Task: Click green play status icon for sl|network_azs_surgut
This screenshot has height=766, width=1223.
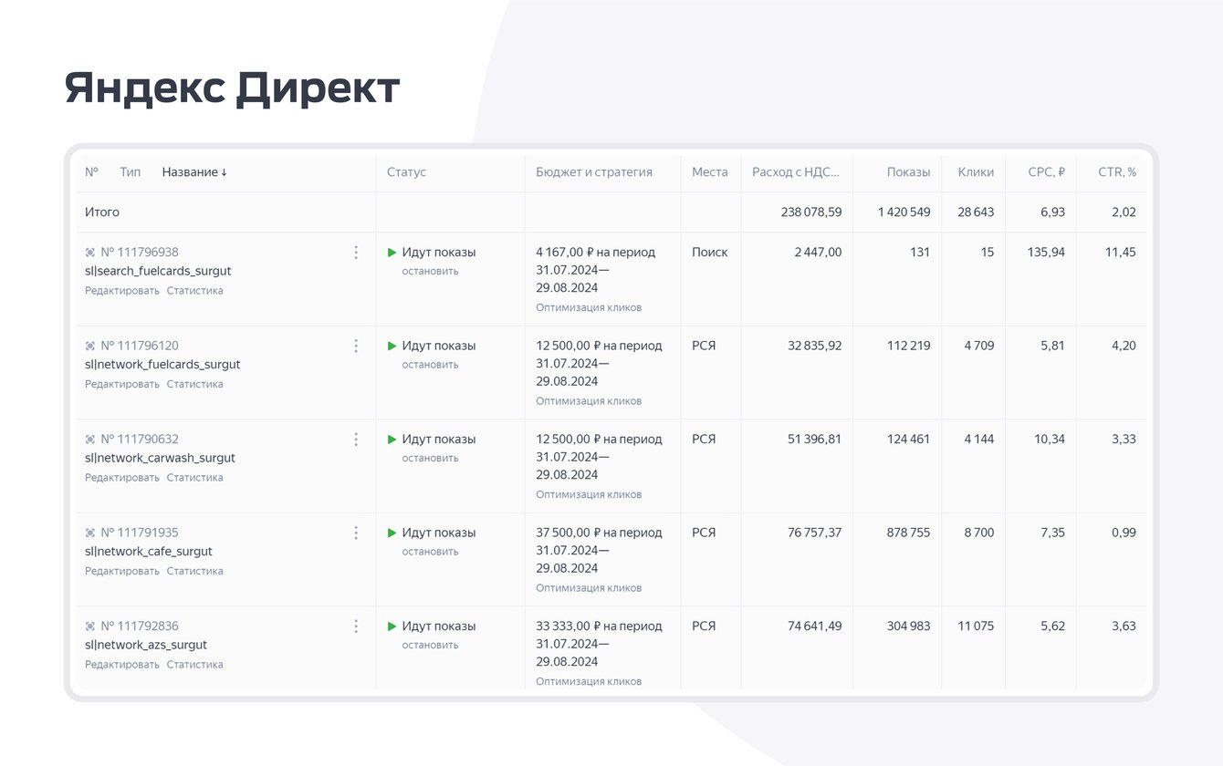Action: click(x=392, y=626)
